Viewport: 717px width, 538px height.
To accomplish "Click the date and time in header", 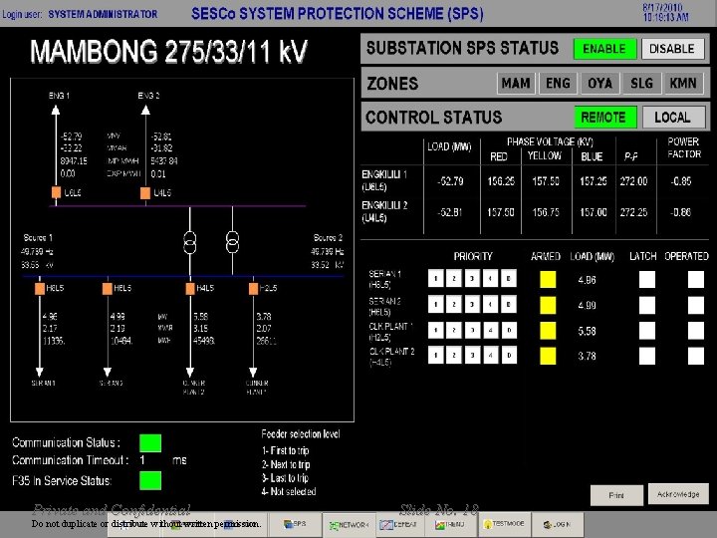I will click(x=665, y=12).
